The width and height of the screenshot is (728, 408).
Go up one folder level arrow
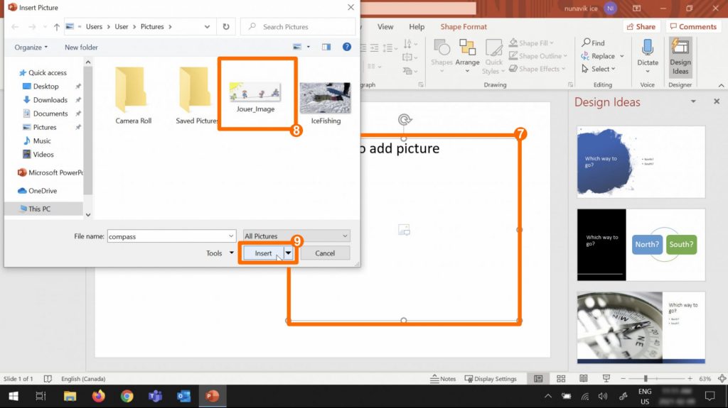56,27
